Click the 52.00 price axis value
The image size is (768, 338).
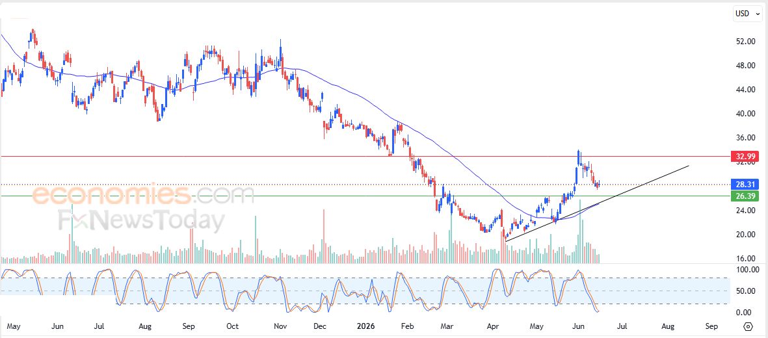(745, 42)
